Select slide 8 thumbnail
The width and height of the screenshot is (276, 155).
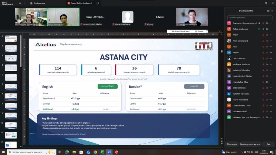coord(11,106)
